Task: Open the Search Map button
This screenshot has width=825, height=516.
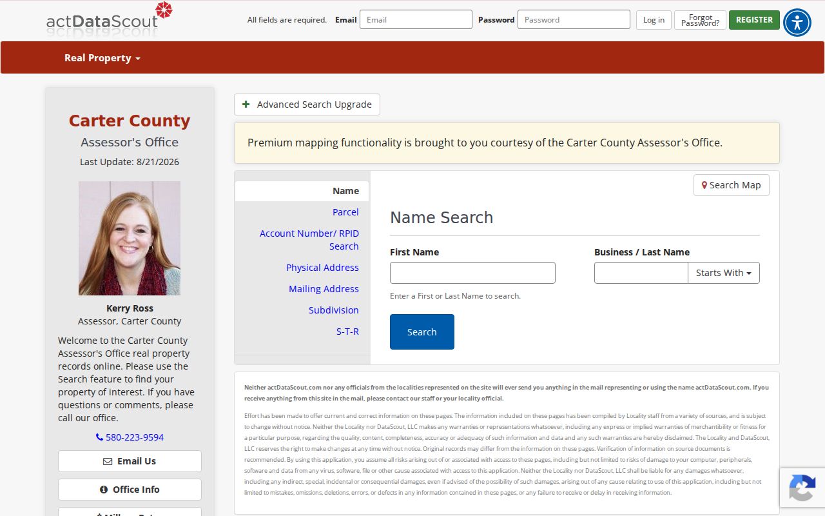Action: pos(732,185)
